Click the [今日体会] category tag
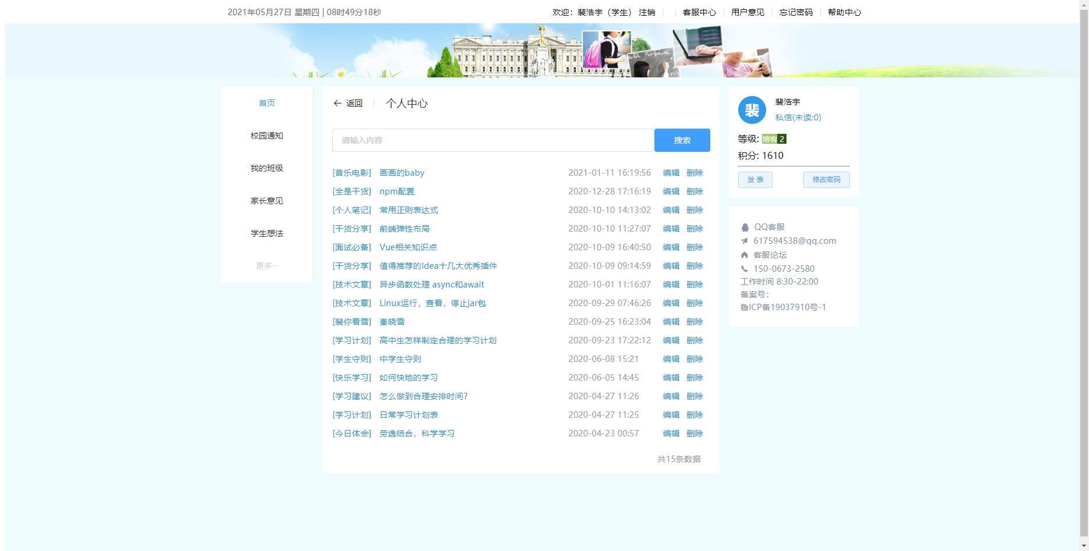 click(352, 433)
